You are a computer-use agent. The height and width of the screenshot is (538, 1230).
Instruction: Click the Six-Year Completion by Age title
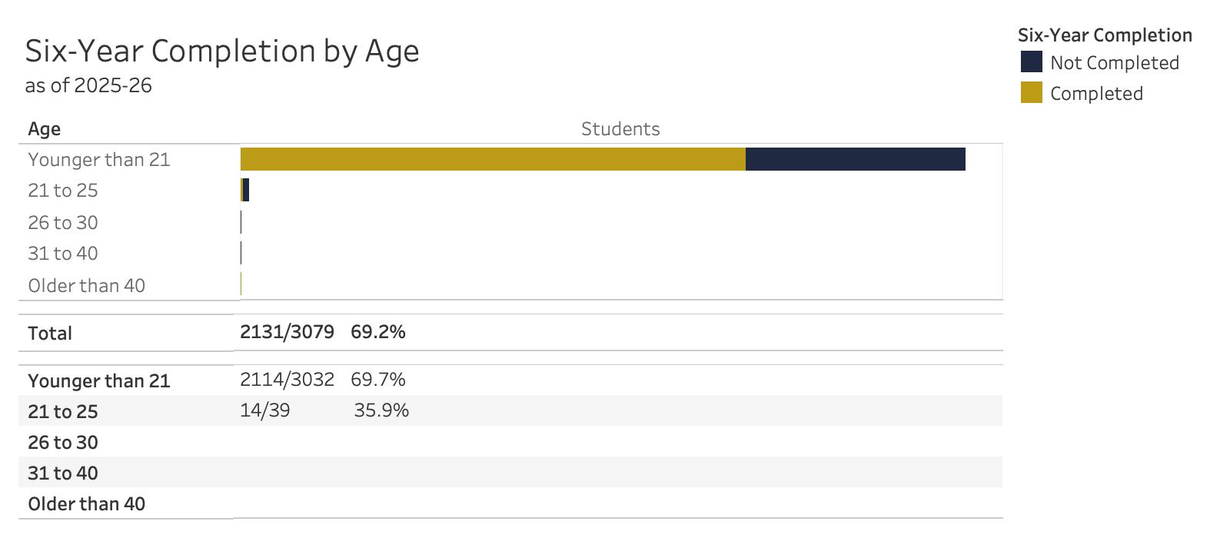[222, 51]
